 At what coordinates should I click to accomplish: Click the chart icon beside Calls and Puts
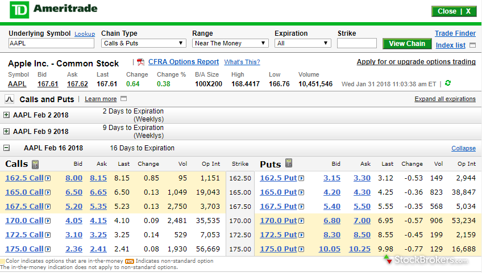point(9,99)
